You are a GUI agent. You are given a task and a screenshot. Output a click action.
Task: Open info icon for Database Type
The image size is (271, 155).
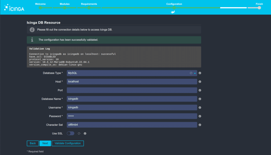pyautogui.click(x=200, y=73)
